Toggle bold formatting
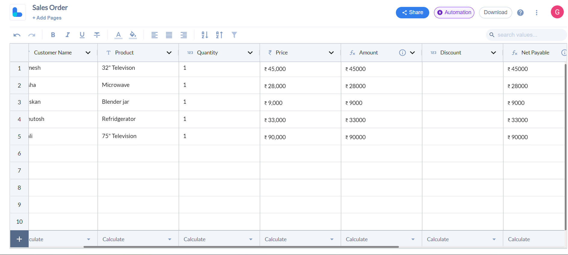 pos(53,35)
